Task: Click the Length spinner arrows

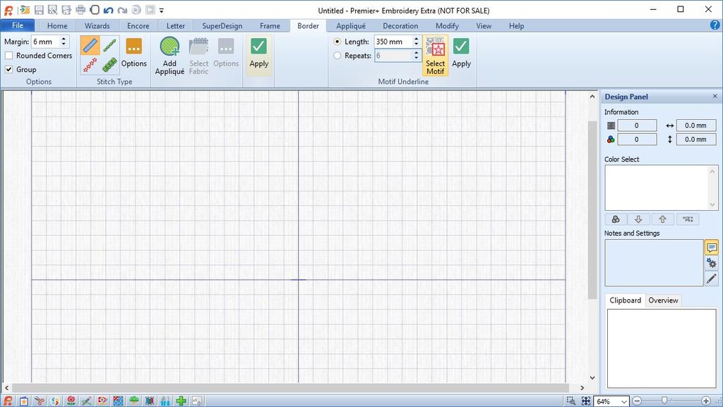Action: tap(416, 42)
